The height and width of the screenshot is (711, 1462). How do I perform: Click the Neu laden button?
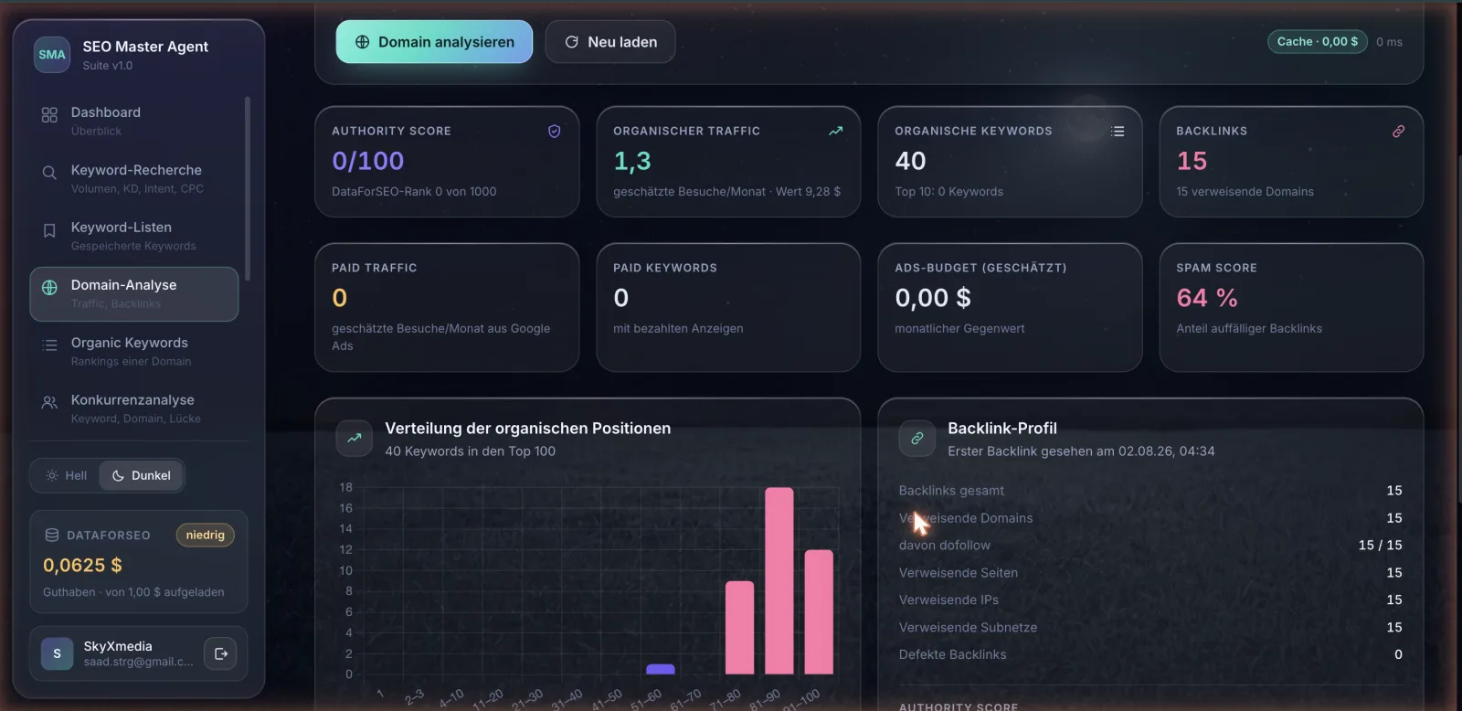point(610,42)
